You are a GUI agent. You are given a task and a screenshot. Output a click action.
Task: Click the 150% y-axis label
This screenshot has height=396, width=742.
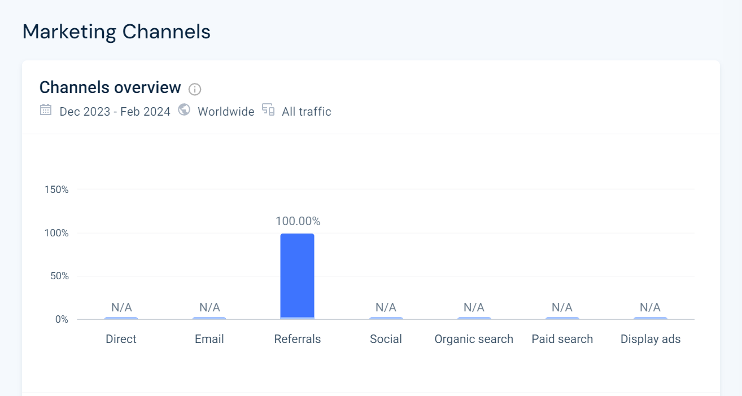coord(56,190)
